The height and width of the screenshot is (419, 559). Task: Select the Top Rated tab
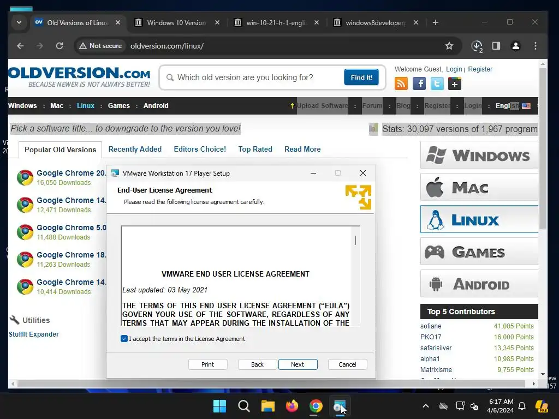pos(255,149)
